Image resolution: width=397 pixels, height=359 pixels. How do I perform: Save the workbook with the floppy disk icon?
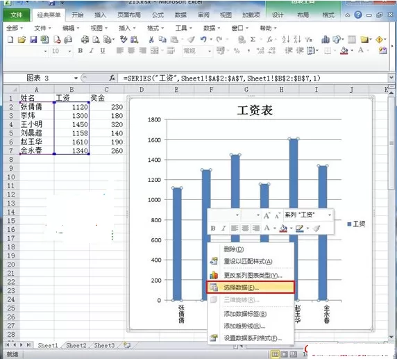click(33, 40)
